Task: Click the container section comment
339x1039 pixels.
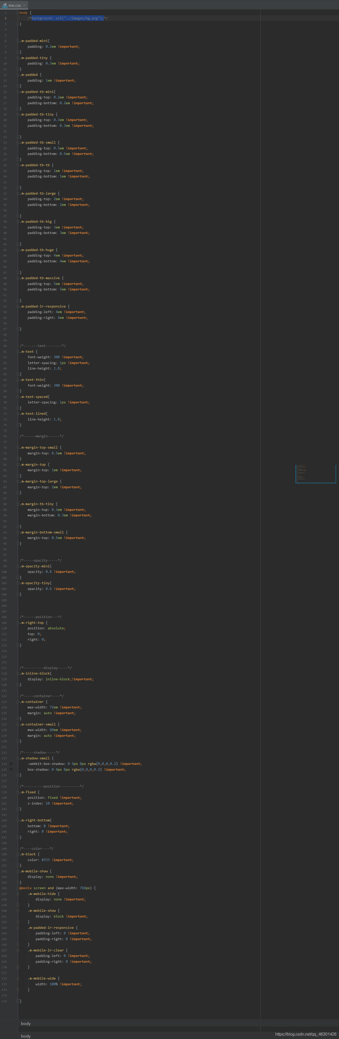Action: coord(41,696)
